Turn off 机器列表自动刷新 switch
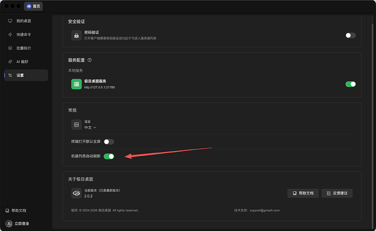 click(x=109, y=156)
